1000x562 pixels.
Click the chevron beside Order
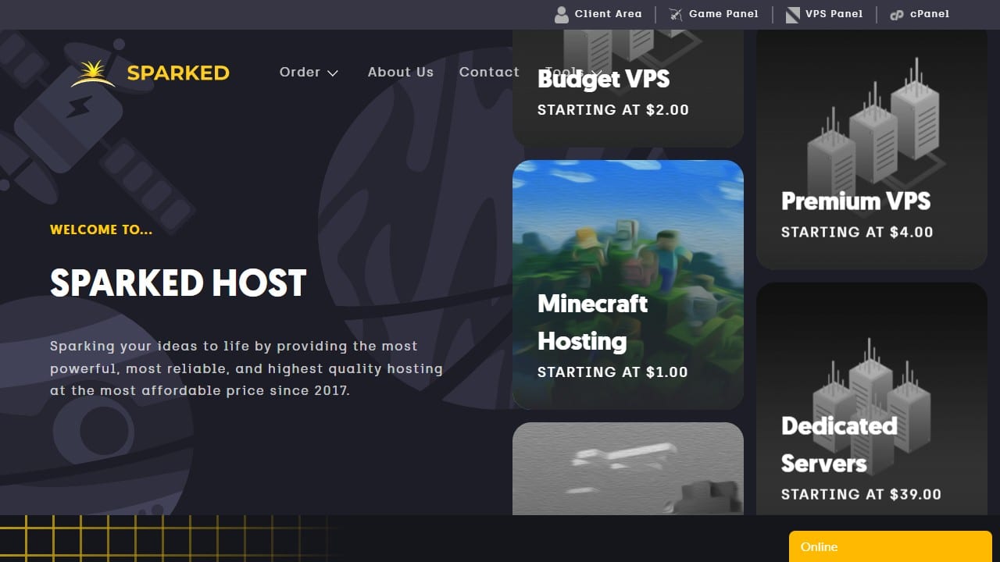pyautogui.click(x=333, y=73)
